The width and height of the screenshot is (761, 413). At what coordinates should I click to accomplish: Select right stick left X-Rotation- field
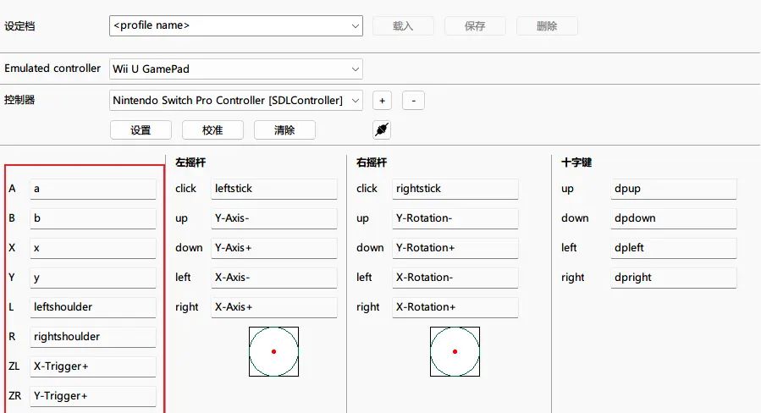click(455, 278)
